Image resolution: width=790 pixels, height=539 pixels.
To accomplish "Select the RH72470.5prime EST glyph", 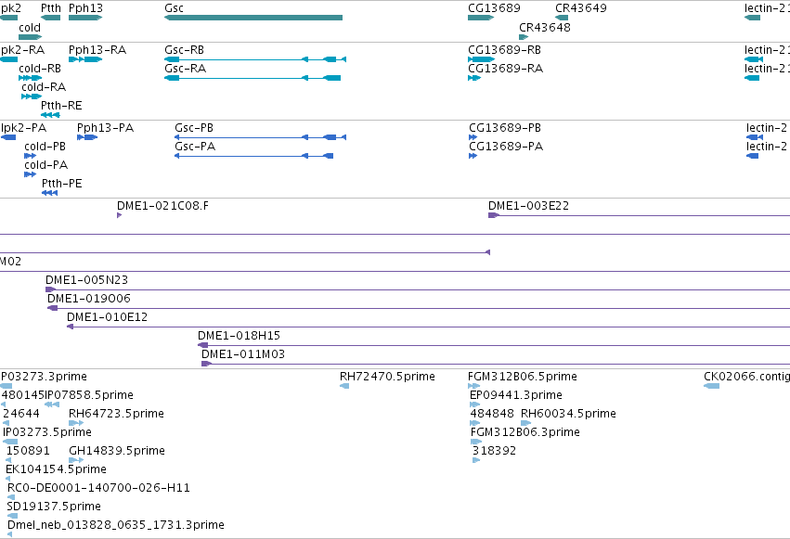I will click(x=344, y=386).
